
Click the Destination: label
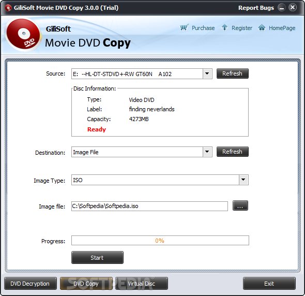pos(50,153)
